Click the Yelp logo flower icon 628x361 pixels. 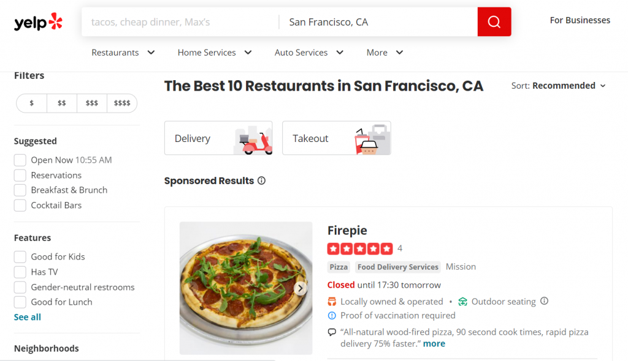(x=54, y=21)
